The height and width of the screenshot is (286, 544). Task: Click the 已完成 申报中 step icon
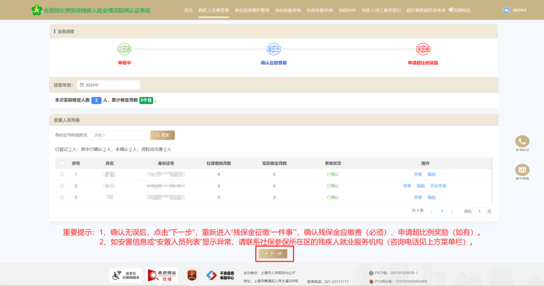click(124, 49)
